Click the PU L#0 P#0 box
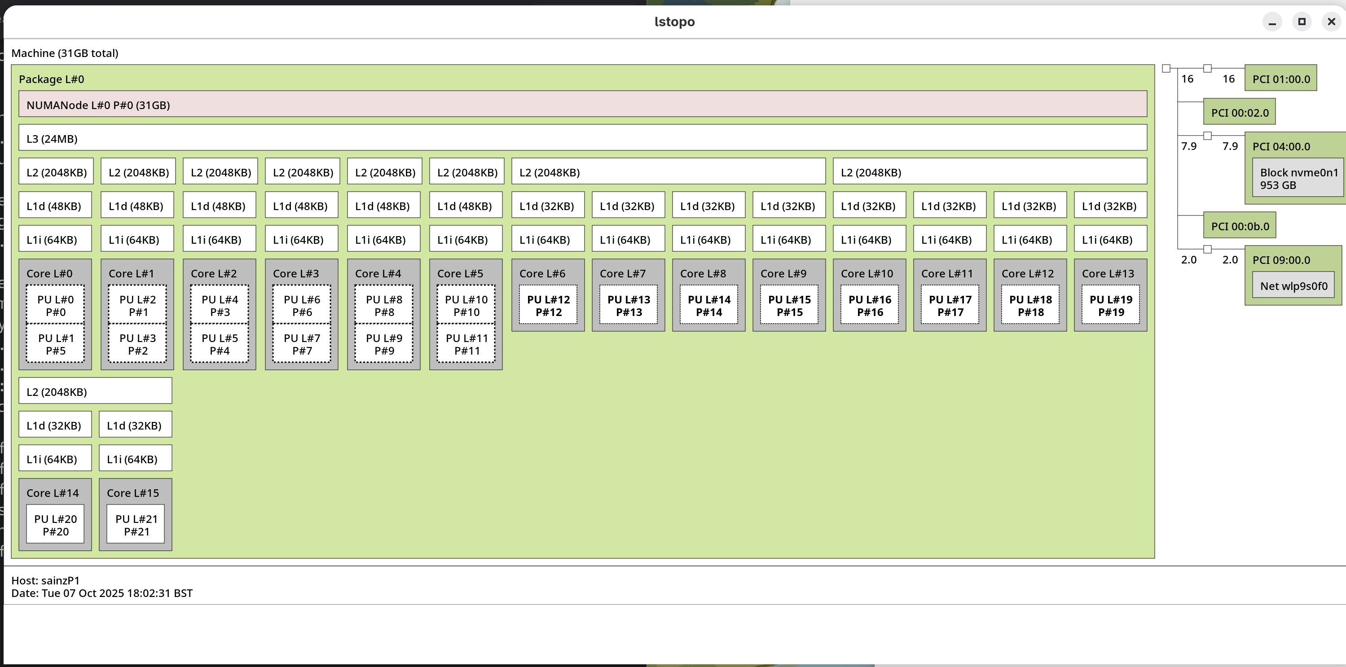This screenshot has width=1346, height=667. pyautogui.click(x=55, y=305)
